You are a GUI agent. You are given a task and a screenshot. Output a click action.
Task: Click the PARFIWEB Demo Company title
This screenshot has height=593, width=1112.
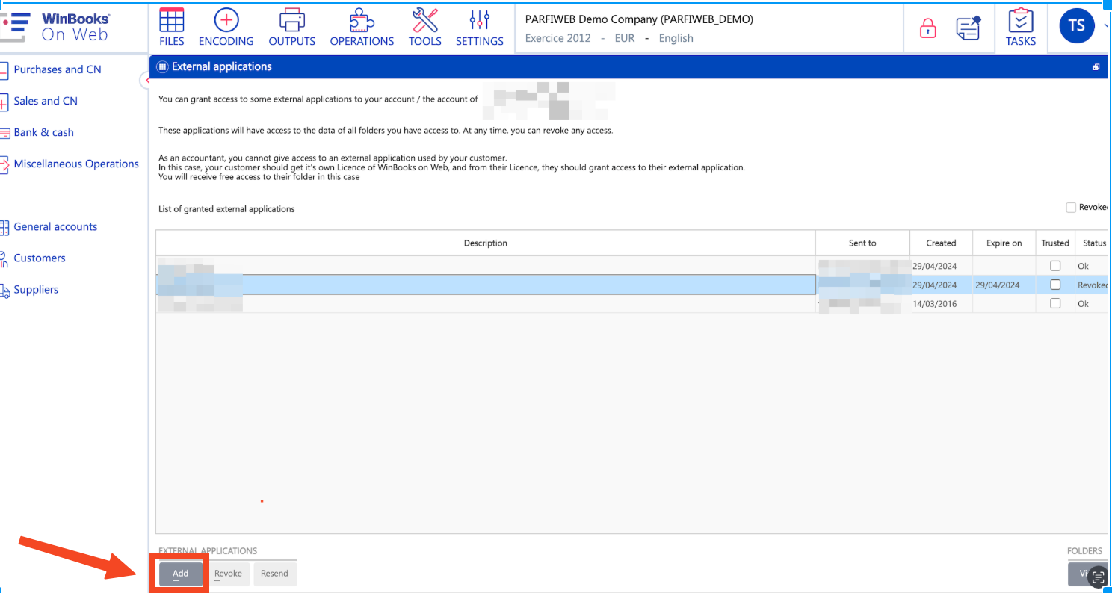coord(639,19)
